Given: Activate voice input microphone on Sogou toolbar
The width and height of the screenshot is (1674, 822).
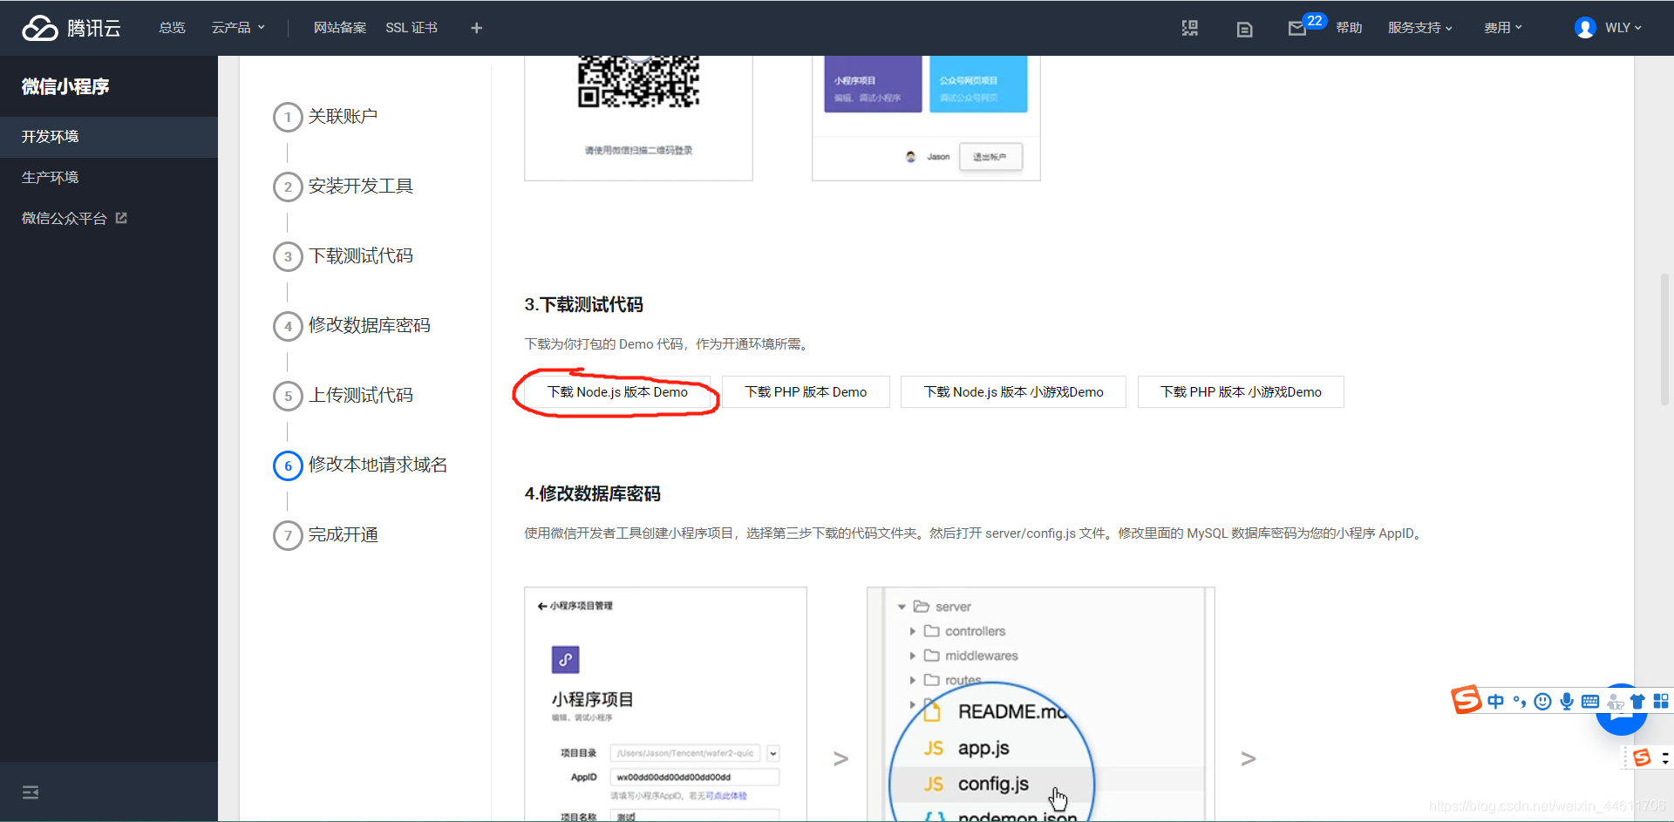Looking at the screenshot, I should pyautogui.click(x=1569, y=701).
